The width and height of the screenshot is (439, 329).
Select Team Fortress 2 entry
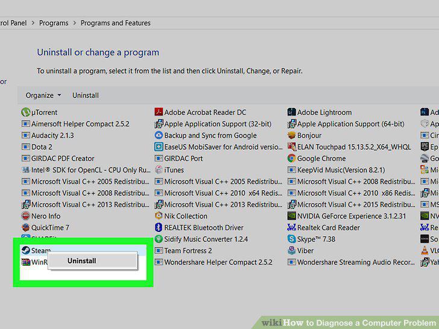tap(183, 251)
